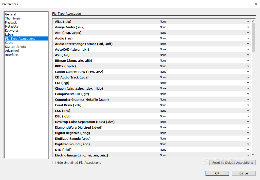Select Thumbnails in the preferences list
Image resolution: width=260 pixels, height=180 pixels.
tap(13, 18)
